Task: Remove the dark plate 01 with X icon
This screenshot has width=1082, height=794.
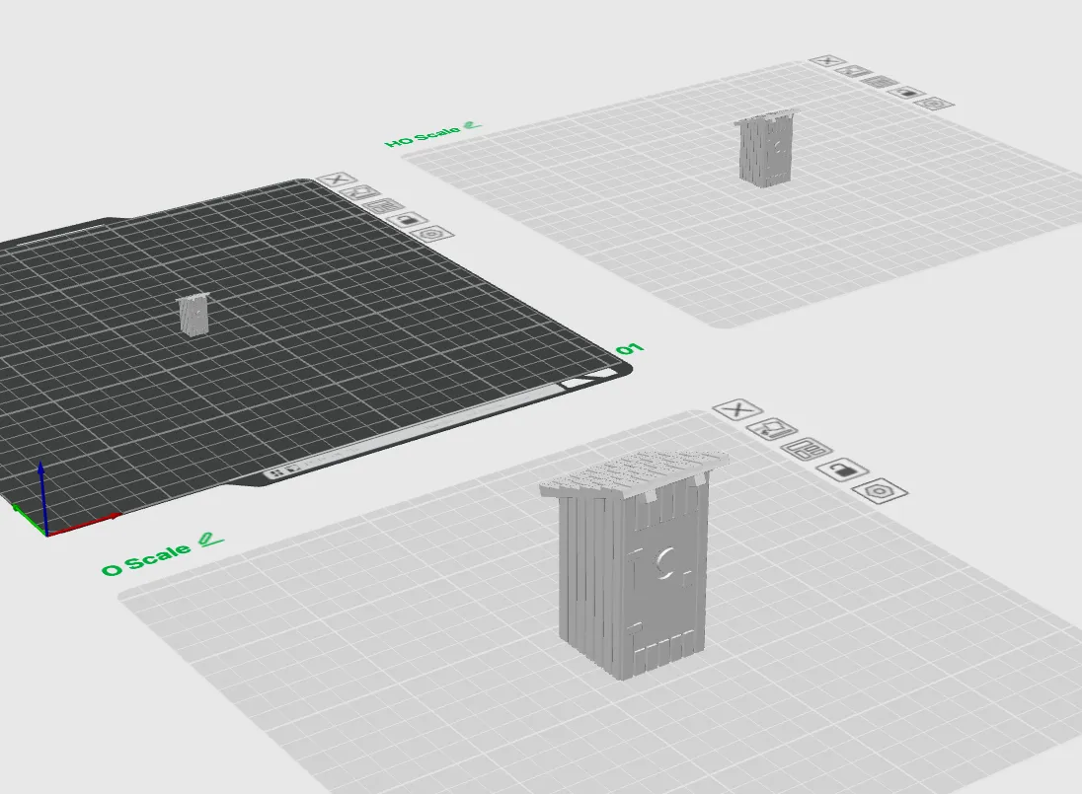Action: click(336, 180)
